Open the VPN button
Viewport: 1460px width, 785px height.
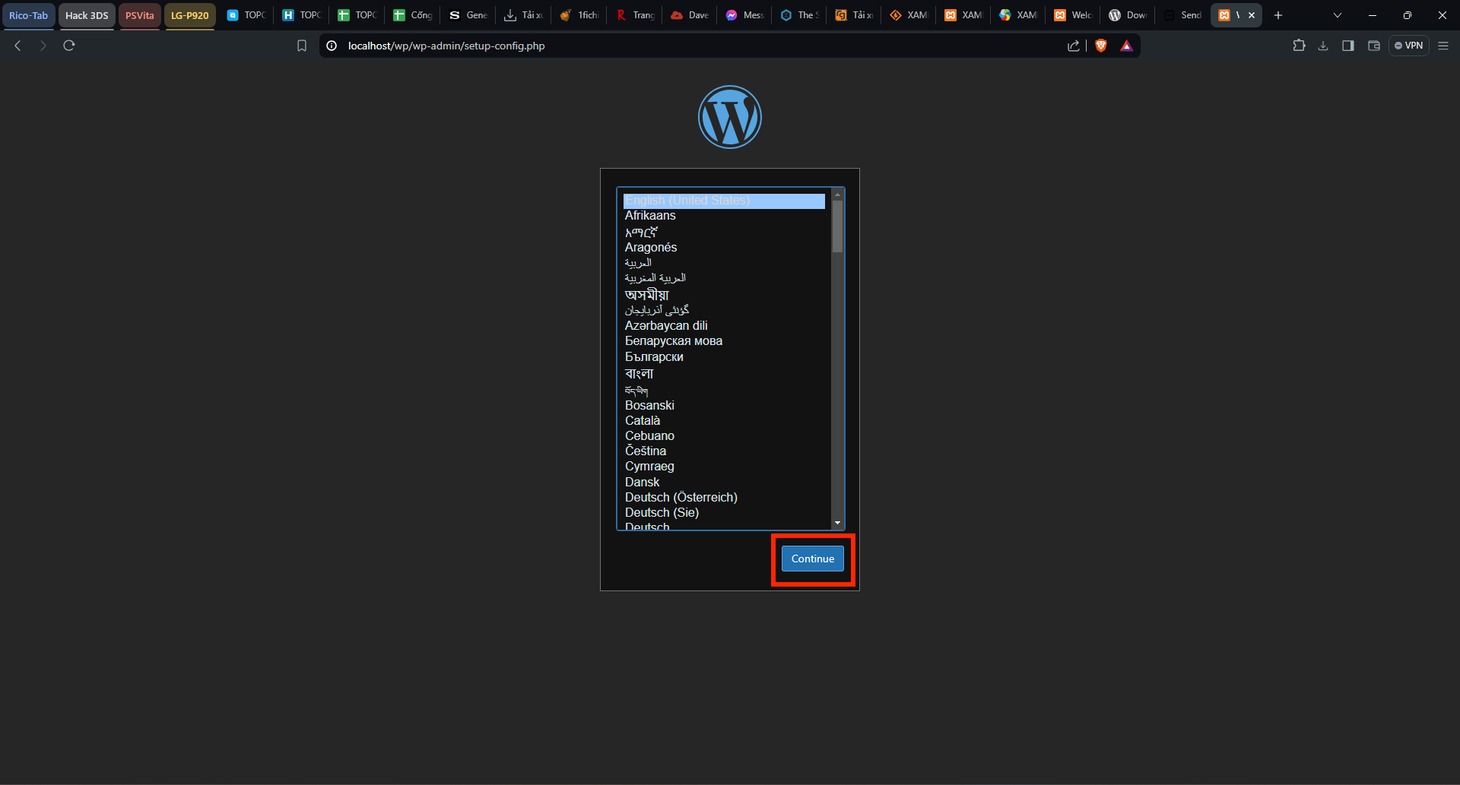pos(1409,46)
